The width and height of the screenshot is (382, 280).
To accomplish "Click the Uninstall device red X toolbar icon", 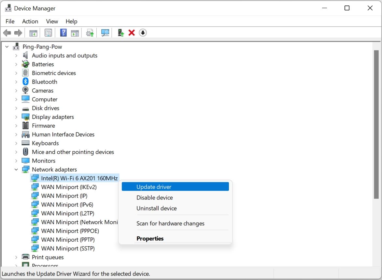I will 131,32.
